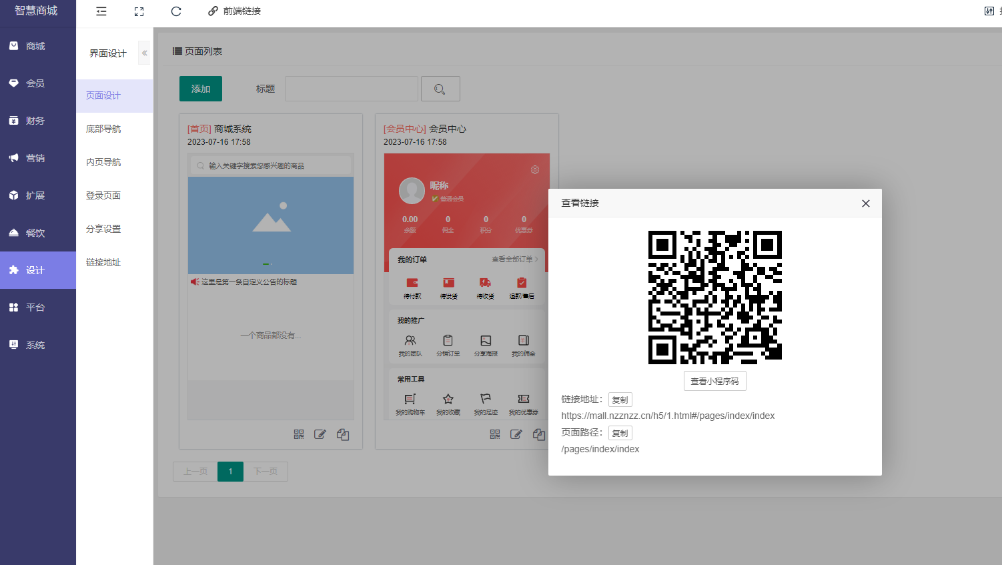Viewport: 1002px width, 565px height.
Task: Select 链接地址 in the submenu
Action: coord(114,262)
